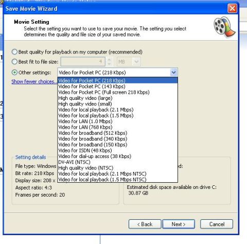Select Best quality for playback radio button
247x244 pixels.
pos(14,52)
